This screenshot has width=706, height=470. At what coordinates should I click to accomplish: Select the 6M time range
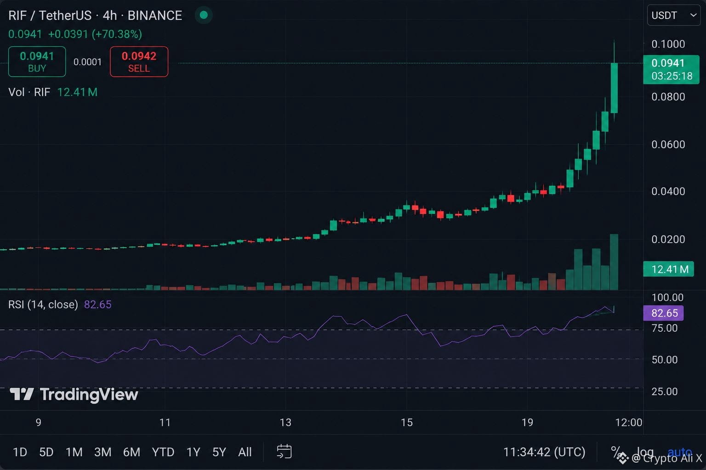[131, 452]
